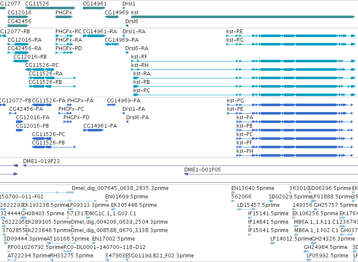
Task: Click protein kst-PC
Action: (244, 134)
